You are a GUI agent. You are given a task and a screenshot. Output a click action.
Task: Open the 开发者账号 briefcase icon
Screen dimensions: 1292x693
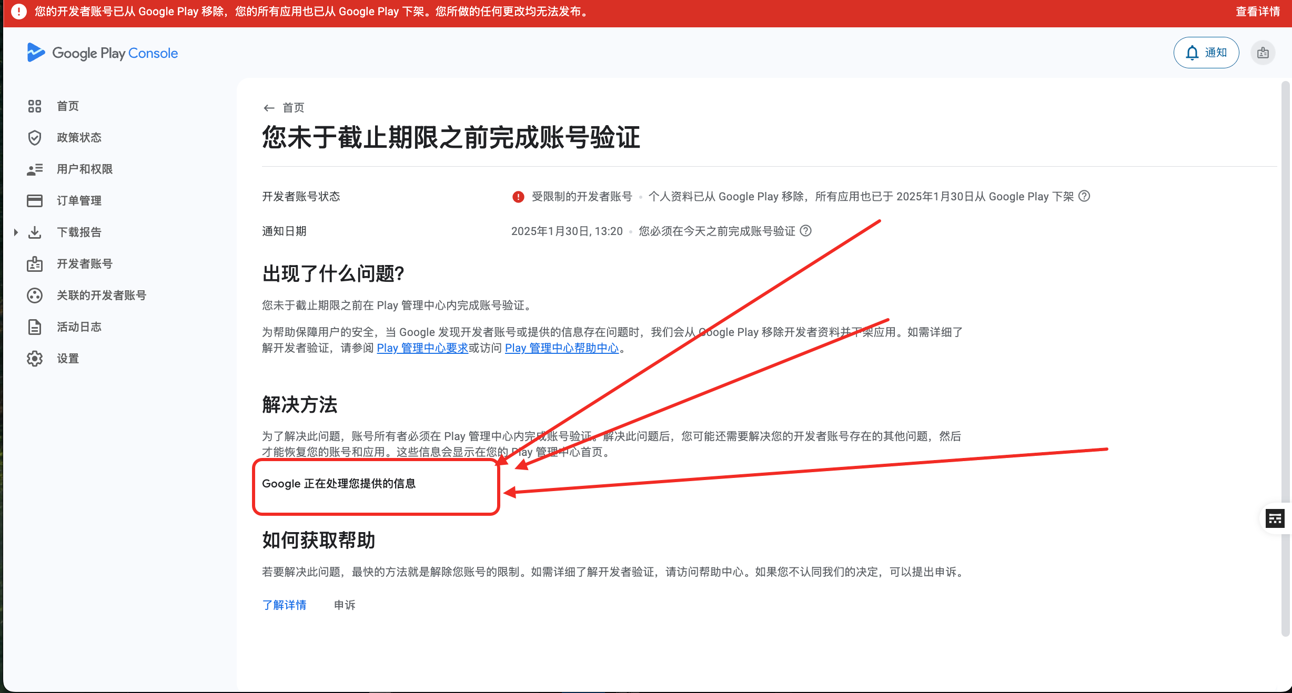click(x=34, y=263)
